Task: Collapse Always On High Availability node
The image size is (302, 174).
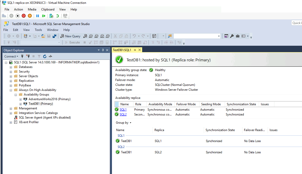Action: click(11, 90)
